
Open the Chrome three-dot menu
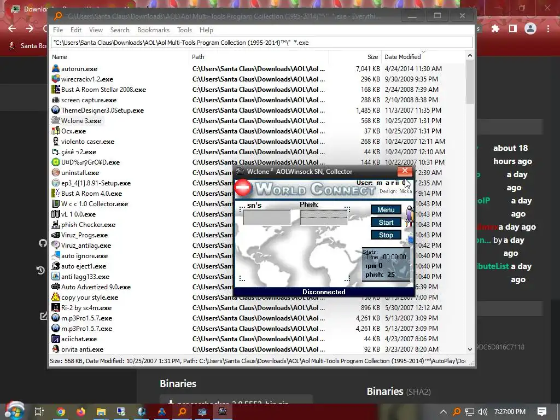click(x=548, y=28)
